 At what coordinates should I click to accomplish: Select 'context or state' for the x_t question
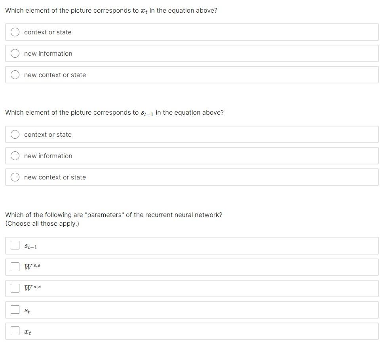[x=15, y=32]
